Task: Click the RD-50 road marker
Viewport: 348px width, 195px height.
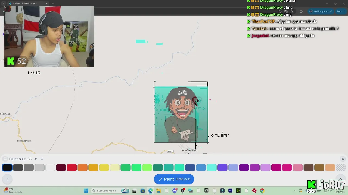Action: 170,151
